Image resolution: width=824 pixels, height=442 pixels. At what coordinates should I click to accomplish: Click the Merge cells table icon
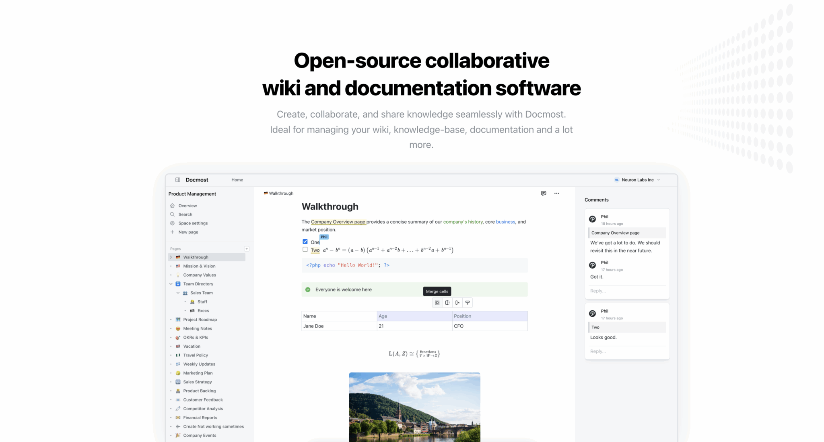[x=437, y=303]
